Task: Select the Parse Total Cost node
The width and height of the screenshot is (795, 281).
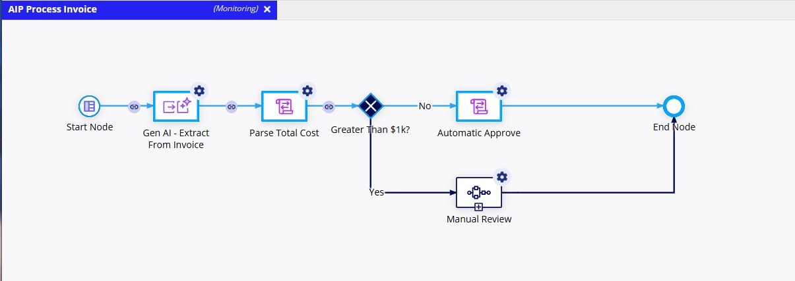Action: [x=284, y=106]
